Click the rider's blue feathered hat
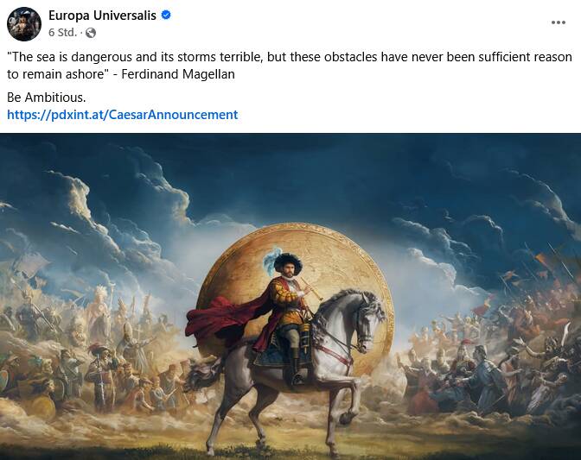This screenshot has width=581, height=460. pos(284,261)
